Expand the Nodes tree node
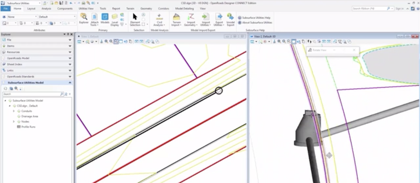This screenshot has height=183, width=420. click(14, 121)
